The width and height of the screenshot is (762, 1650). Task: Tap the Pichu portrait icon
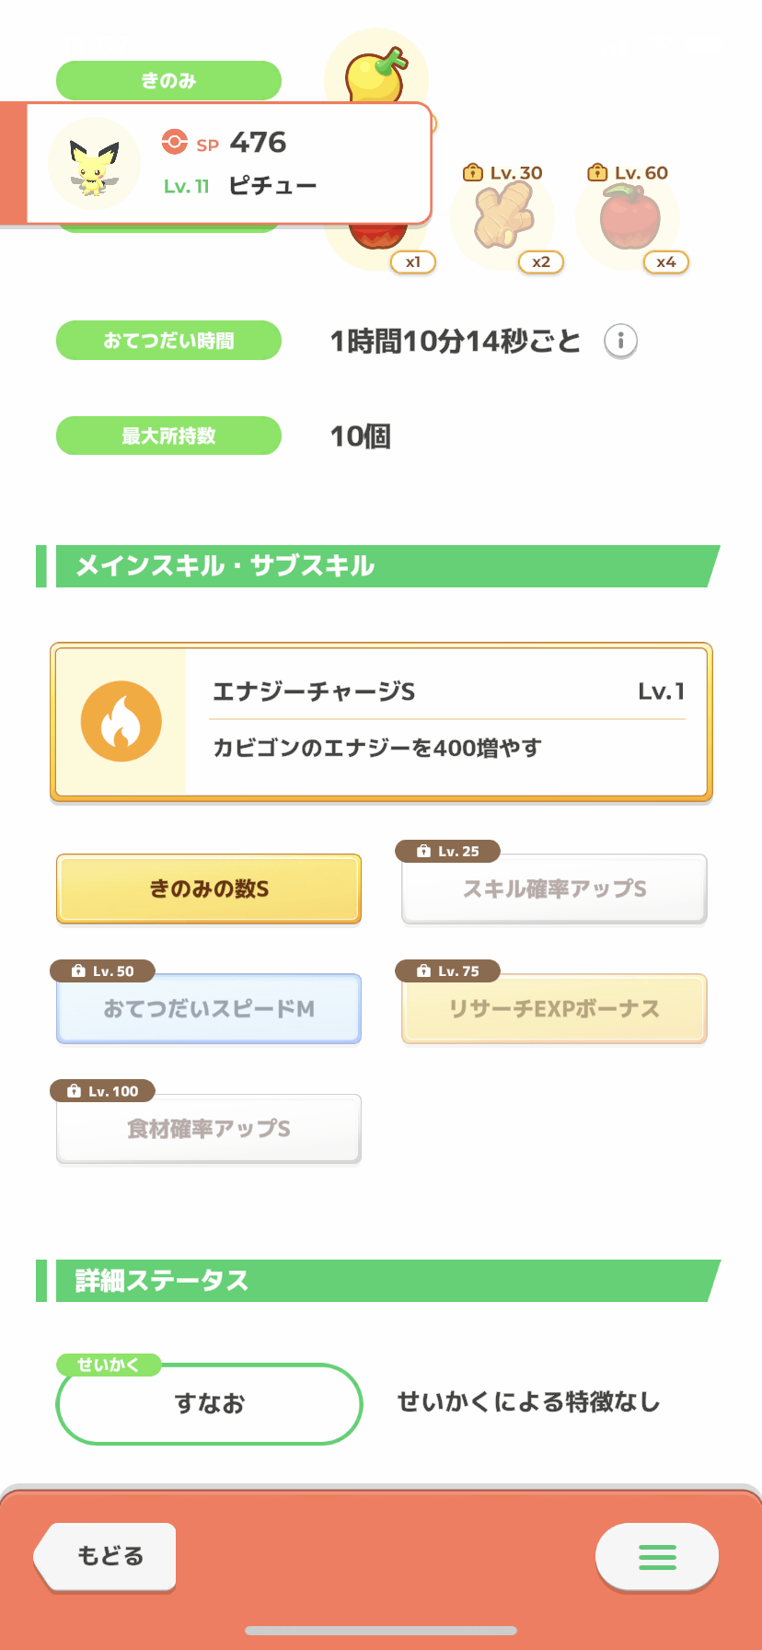(94, 165)
